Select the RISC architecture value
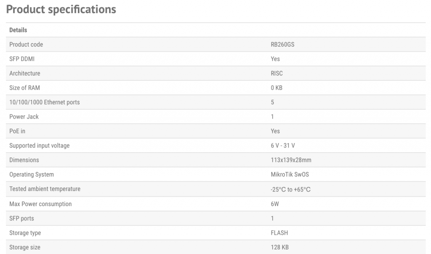431x254 pixels. coord(277,73)
